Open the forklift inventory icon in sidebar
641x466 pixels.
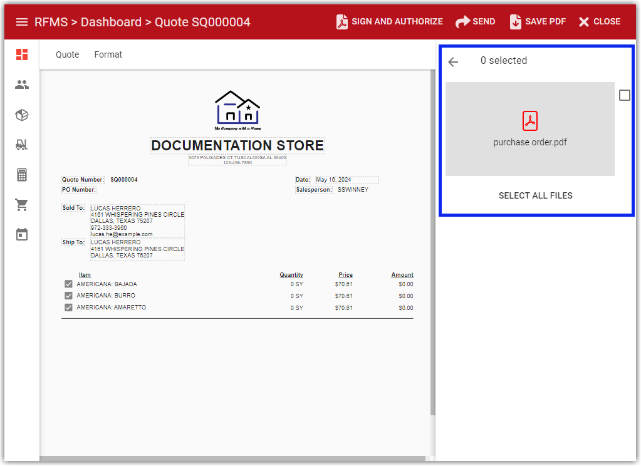click(22, 145)
